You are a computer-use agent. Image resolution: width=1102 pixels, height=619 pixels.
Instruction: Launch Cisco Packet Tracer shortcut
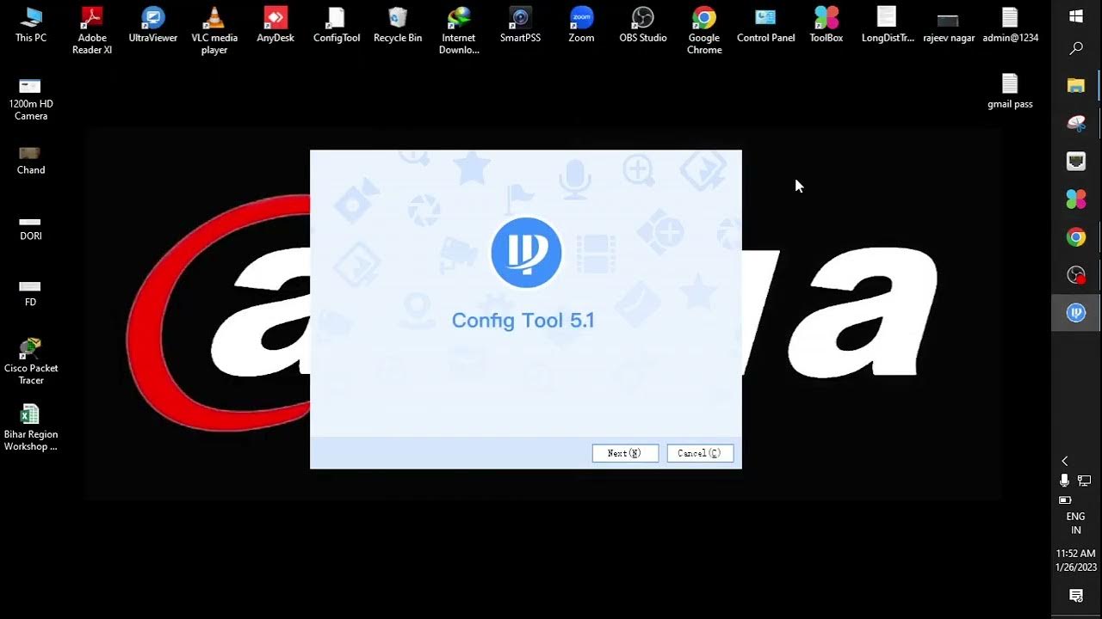click(x=31, y=361)
